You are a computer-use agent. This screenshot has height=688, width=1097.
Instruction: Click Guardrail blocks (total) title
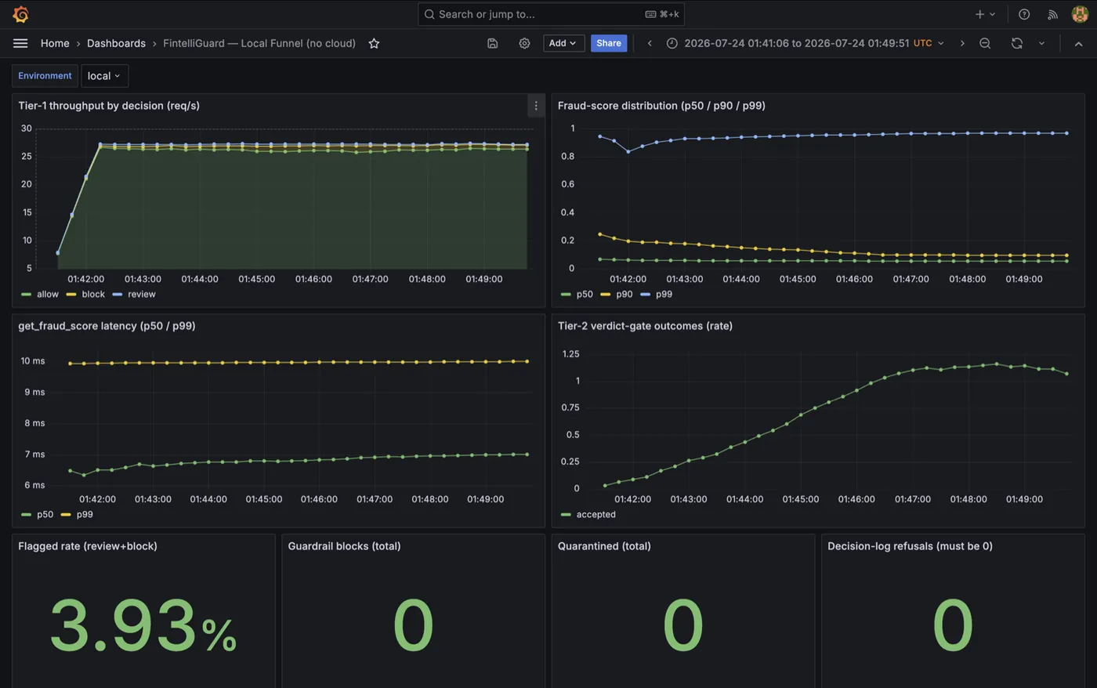click(x=344, y=546)
